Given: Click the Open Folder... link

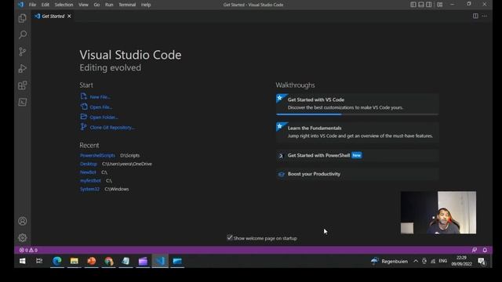Looking at the screenshot, I should coord(104,117).
